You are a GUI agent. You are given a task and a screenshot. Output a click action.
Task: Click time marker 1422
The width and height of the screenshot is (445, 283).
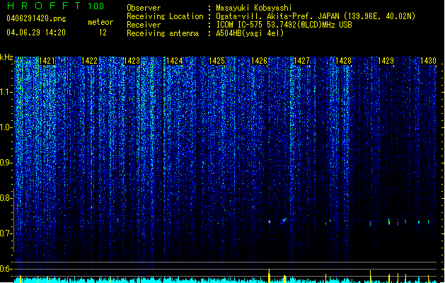[89, 61]
